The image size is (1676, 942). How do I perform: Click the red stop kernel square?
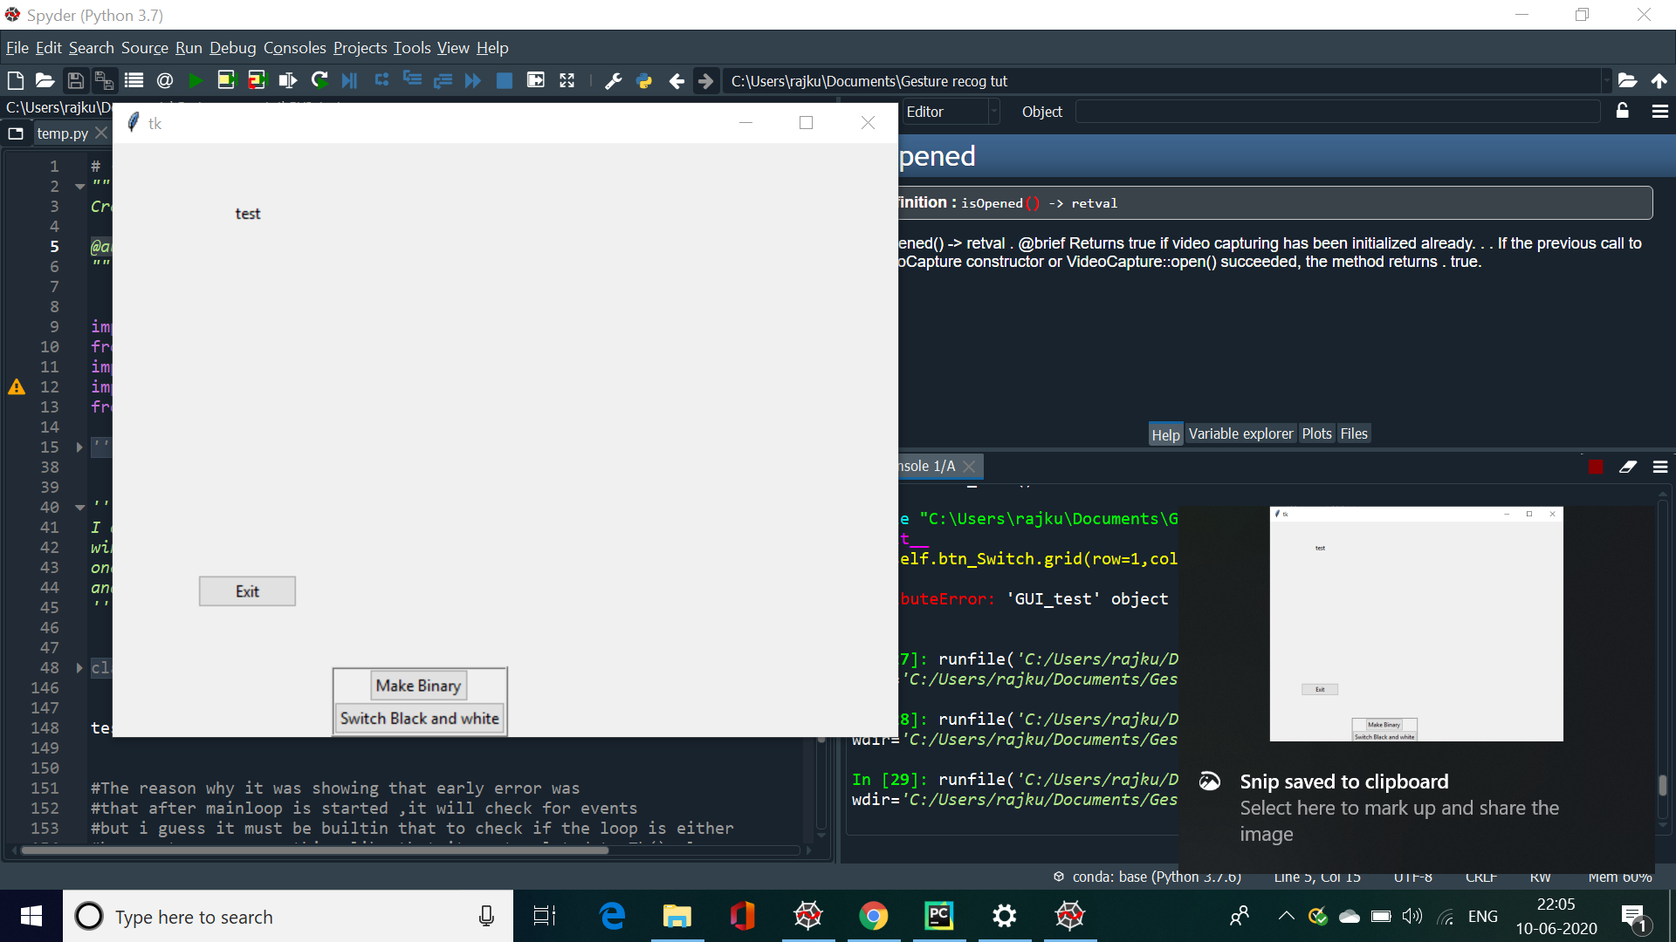tap(1595, 467)
